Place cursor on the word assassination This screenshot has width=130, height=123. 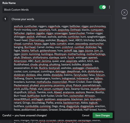coord(22,68)
